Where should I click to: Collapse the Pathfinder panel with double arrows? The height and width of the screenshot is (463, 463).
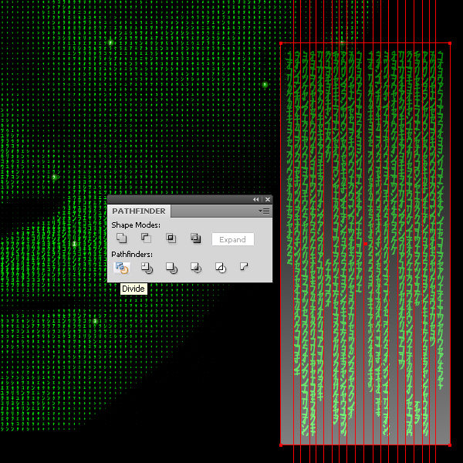(x=255, y=200)
